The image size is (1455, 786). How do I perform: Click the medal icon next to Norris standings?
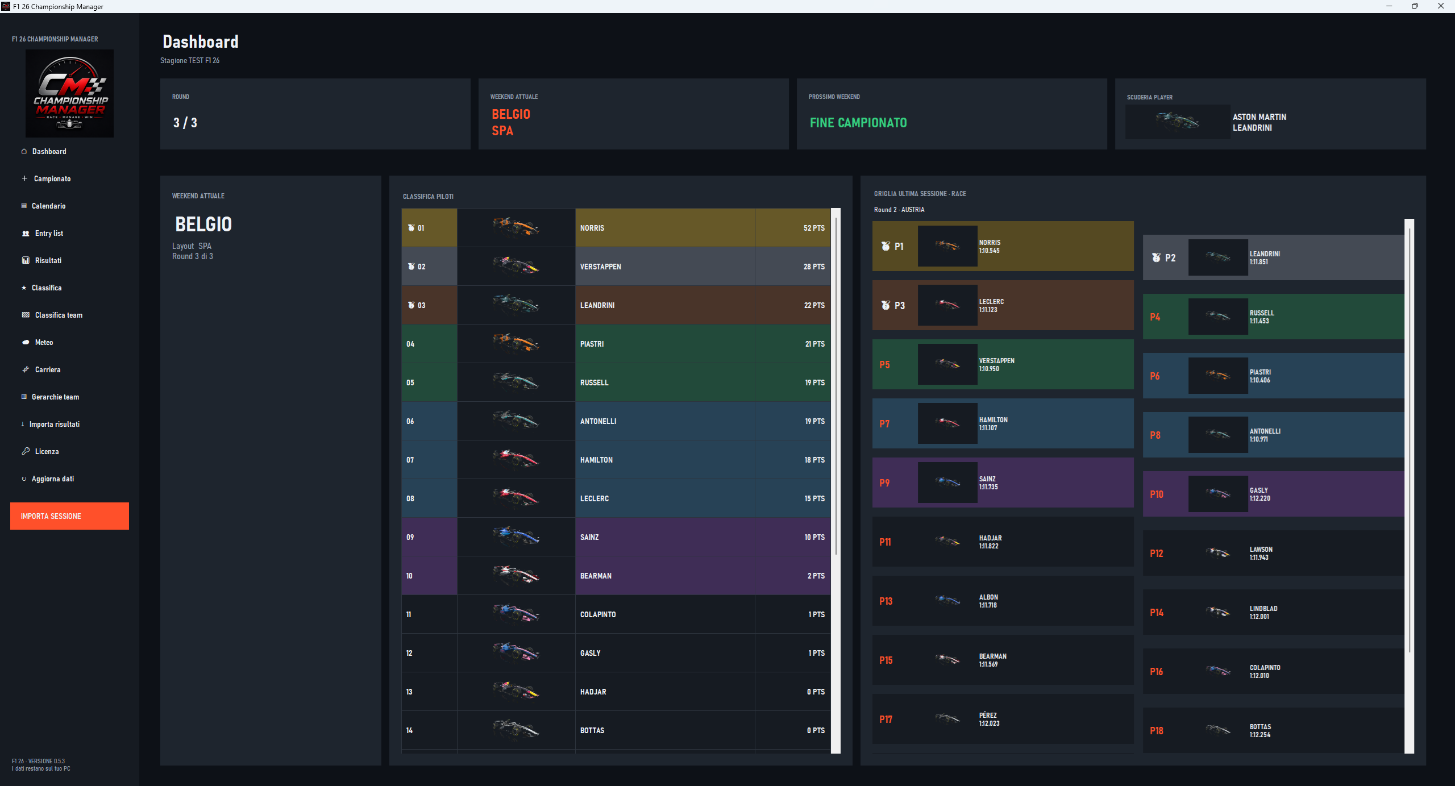411,228
